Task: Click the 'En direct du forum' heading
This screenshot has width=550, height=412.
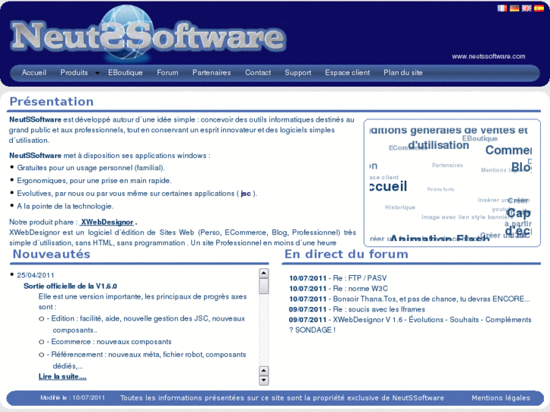Action: pyautogui.click(x=346, y=254)
